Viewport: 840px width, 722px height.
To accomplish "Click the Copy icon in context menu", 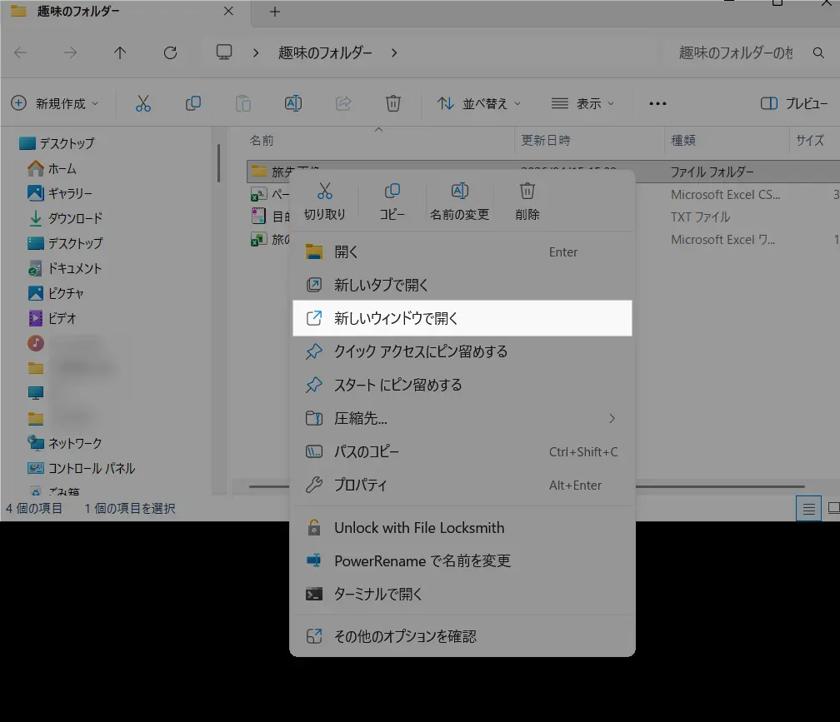I will coord(392,192).
